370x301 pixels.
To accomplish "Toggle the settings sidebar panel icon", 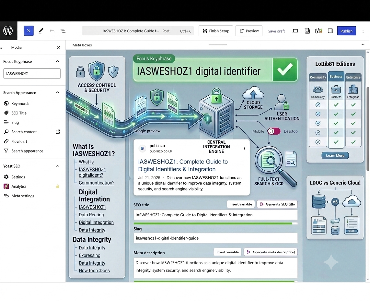I will click(x=330, y=31).
